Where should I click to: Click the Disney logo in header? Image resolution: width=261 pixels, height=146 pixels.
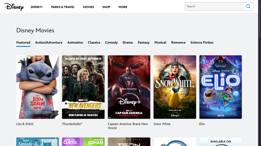point(14,7)
